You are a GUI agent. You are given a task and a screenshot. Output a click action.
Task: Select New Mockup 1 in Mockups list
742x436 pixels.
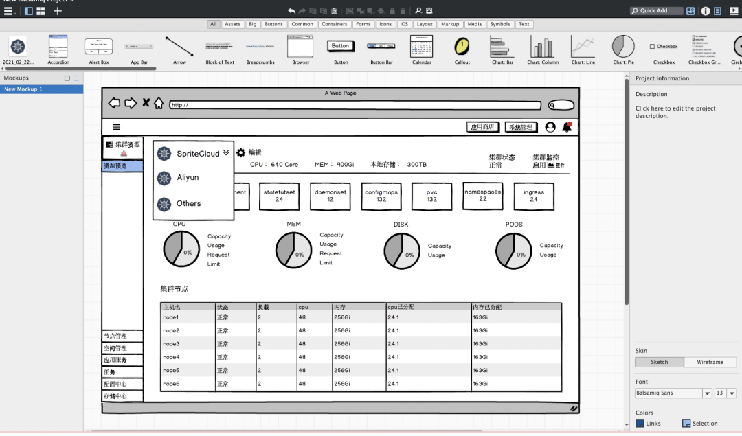pyautogui.click(x=42, y=89)
